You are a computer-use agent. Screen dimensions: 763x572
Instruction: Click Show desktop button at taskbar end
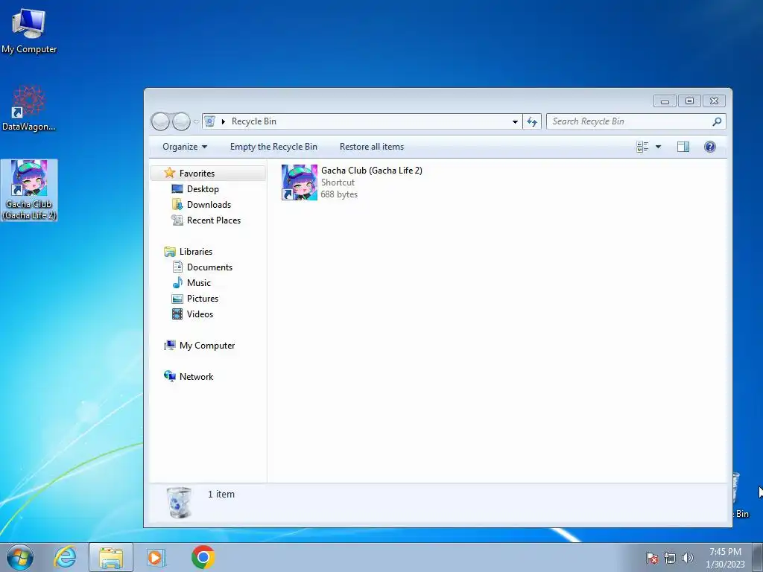click(758, 557)
